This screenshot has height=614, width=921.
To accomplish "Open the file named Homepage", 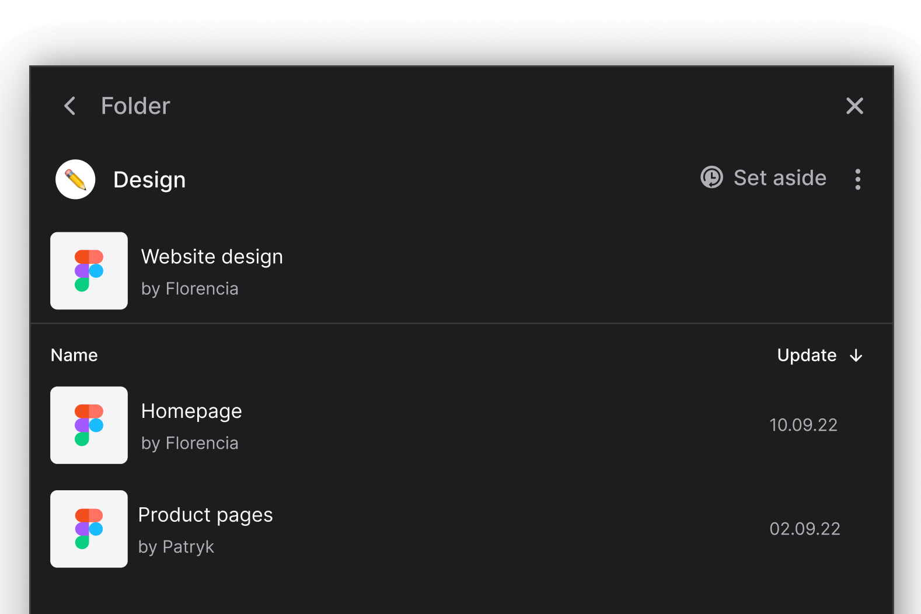I will (x=191, y=410).
